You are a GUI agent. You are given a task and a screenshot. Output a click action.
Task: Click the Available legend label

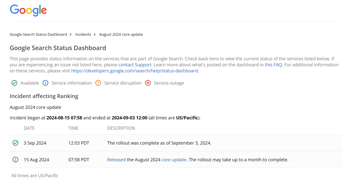pos(30,83)
